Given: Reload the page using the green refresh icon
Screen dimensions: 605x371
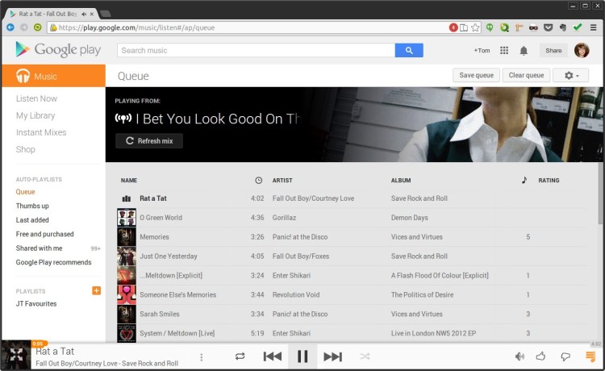Looking at the screenshot, I should pos(37,27).
